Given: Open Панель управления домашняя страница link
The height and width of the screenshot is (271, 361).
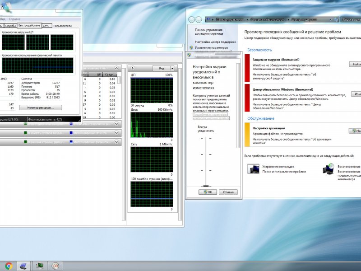Looking at the screenshot, I should point(209,32).
